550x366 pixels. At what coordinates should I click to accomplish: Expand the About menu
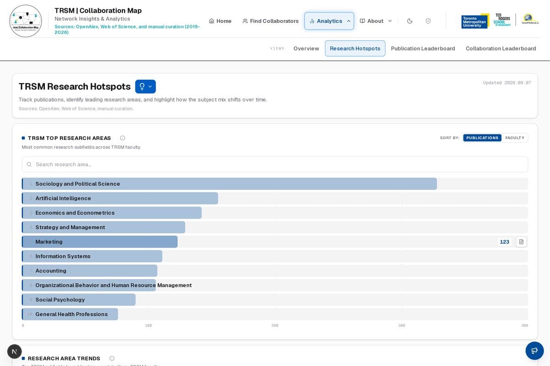point(376,21)
